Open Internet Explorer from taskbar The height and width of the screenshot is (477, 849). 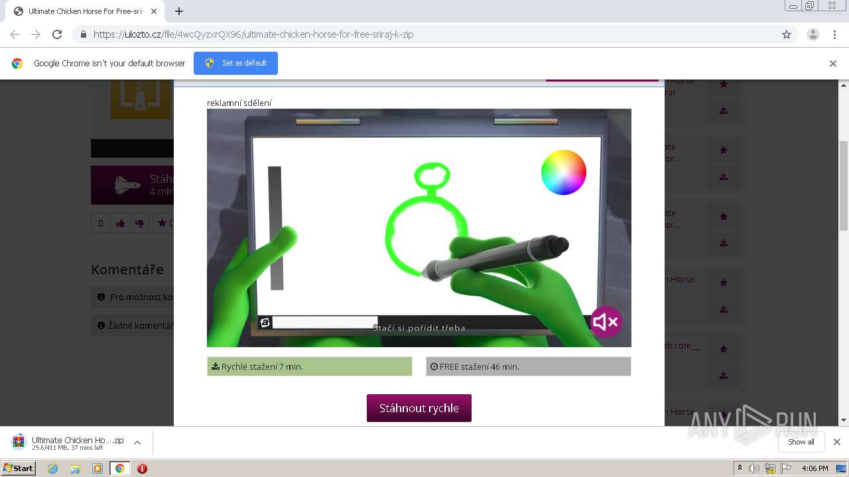coord(53,468)
